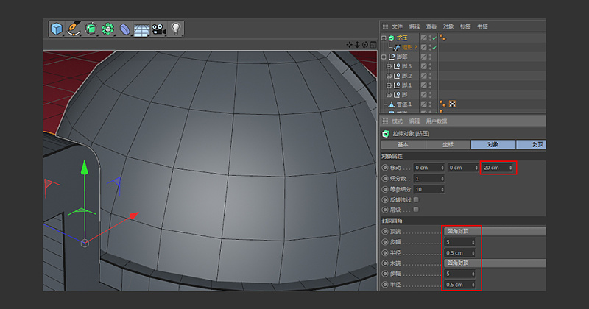Screen dimensions: 589x309
Task: Open the 文件 menu in object manager
Action: [398, 26]
